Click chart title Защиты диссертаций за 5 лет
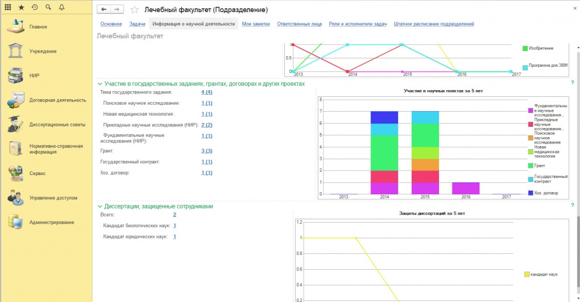 [432, 213]
